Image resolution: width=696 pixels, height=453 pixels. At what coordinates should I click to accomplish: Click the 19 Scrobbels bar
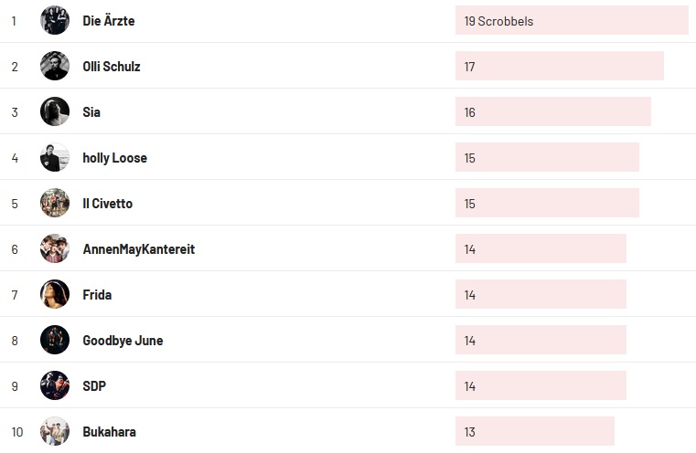coord(571,20)
